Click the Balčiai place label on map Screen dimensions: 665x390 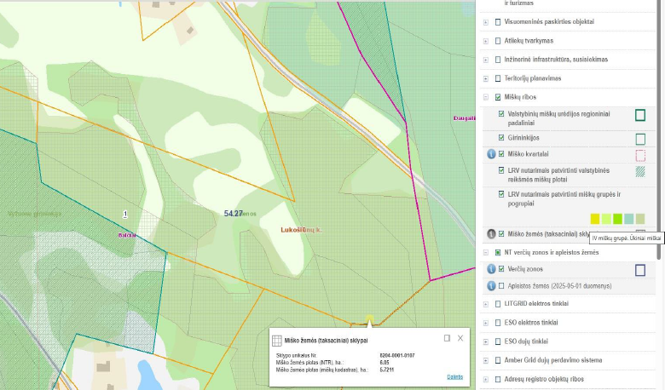[x=127, y=235]
